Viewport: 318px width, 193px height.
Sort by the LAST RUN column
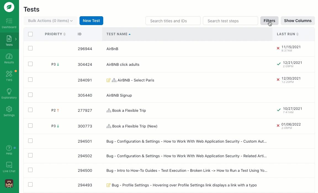[x=288, y=34]
